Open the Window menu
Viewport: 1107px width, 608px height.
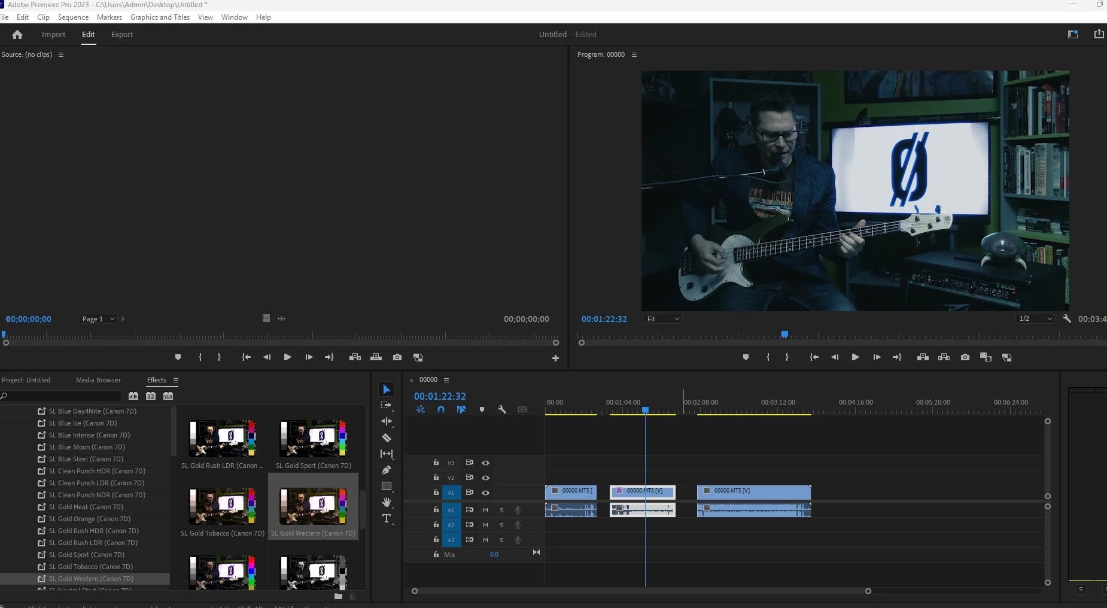click(x=235, y=17)
